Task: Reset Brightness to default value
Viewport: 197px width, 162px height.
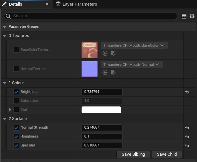Action: tap(187, 92)
